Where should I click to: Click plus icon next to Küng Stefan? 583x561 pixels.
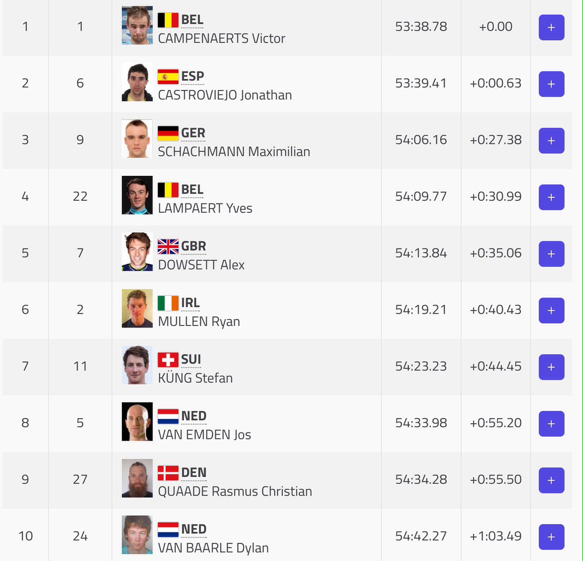point(551,367)
